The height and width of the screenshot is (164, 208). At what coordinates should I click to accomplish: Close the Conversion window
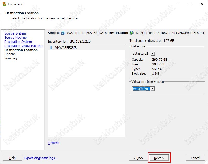pyautogui.click(x=202, y=4)
